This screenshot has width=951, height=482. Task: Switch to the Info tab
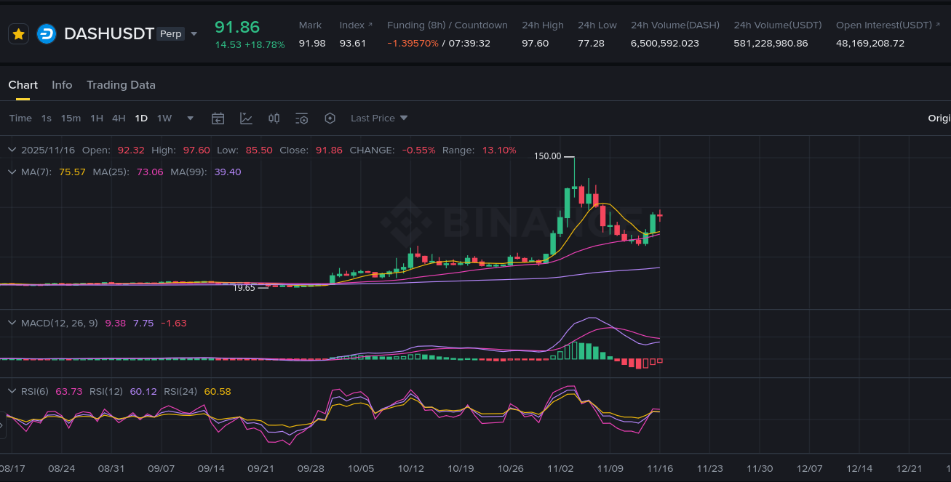[62, 85]
